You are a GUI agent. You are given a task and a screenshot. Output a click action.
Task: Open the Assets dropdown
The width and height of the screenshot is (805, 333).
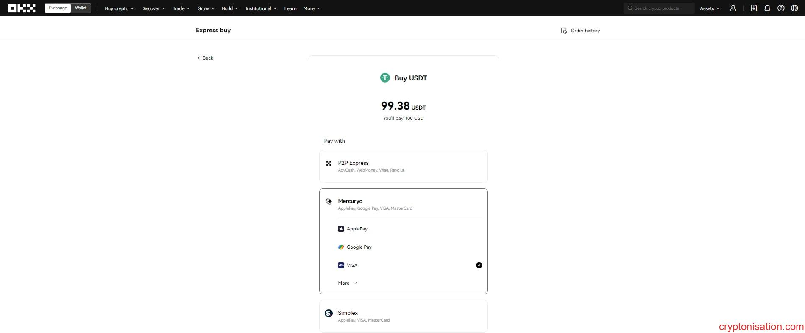(x=709, y=8)
